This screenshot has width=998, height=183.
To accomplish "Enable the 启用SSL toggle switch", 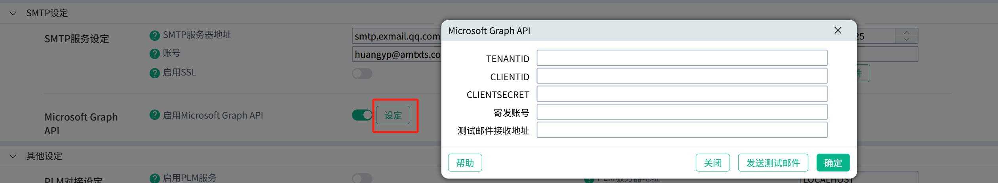I will click(362, 74).
